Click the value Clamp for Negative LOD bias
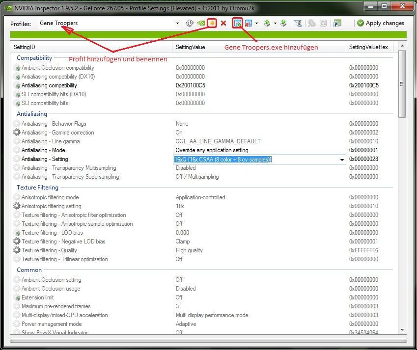417x350 pixels. 183,242
